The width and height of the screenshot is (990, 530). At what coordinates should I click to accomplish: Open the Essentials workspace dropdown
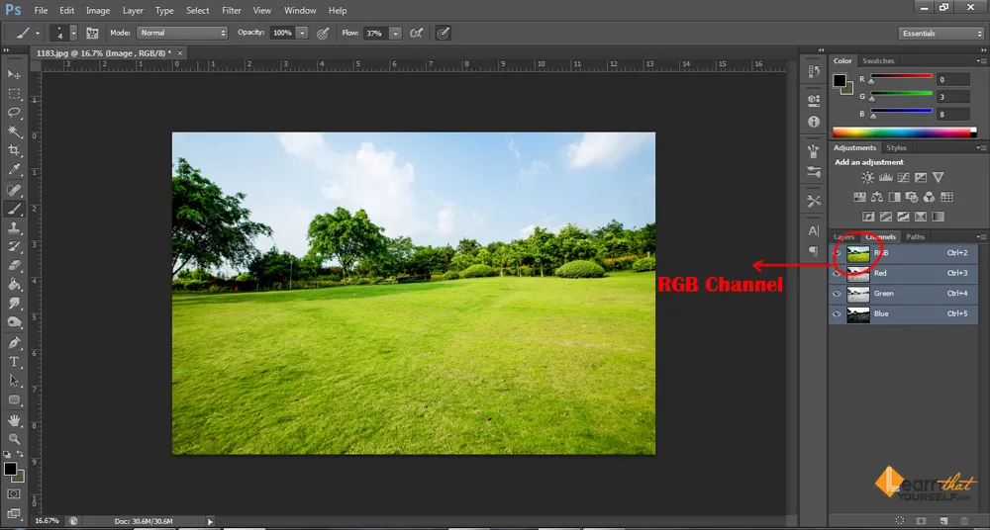940,33
